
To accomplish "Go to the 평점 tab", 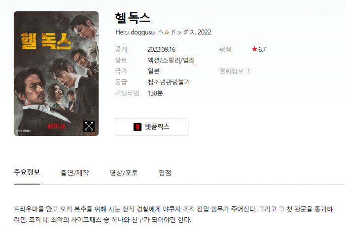I will 165,173.
